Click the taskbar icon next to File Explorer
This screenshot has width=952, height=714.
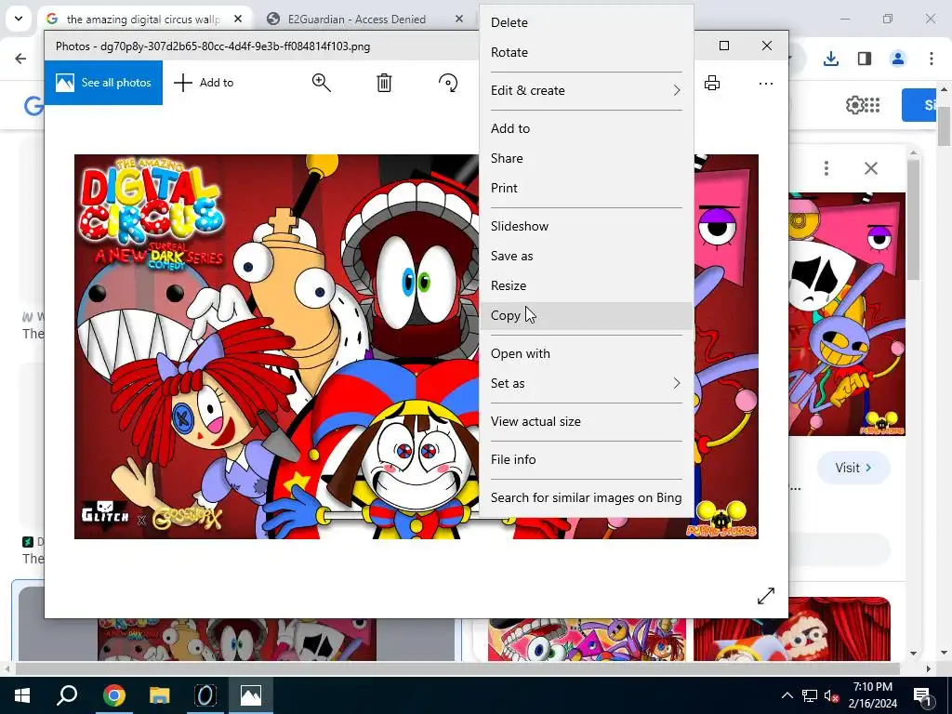205,695
